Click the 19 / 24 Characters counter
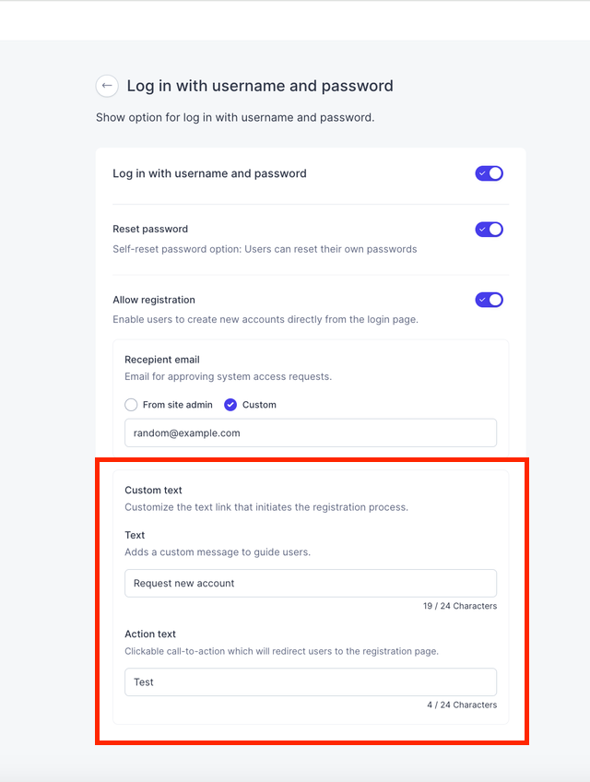 click(x=460, y=606)
